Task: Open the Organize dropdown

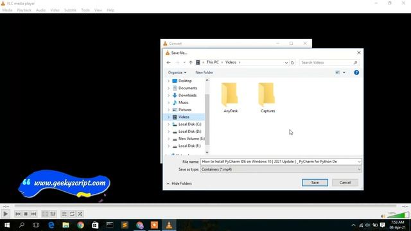Action: [x=177, y=73]
